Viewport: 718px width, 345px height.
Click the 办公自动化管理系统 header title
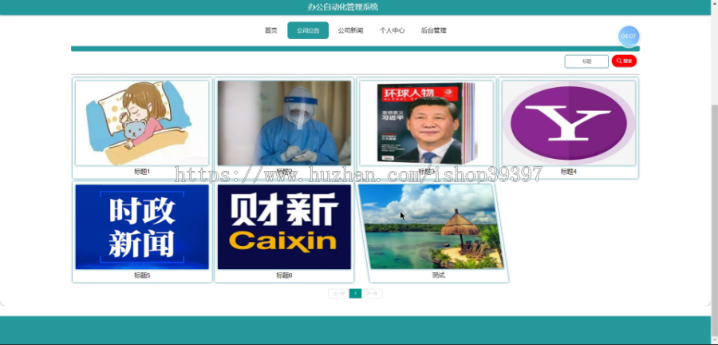click(343, 7)
